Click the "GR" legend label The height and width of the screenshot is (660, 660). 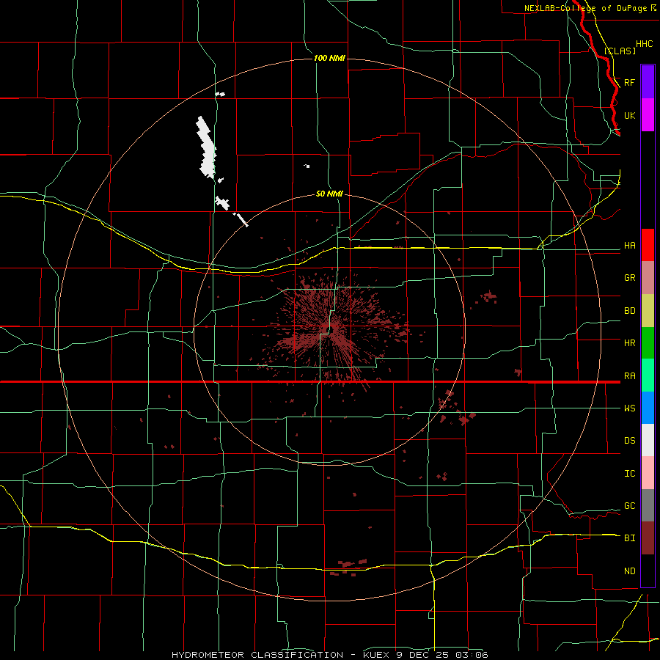(x=629, y=278)
